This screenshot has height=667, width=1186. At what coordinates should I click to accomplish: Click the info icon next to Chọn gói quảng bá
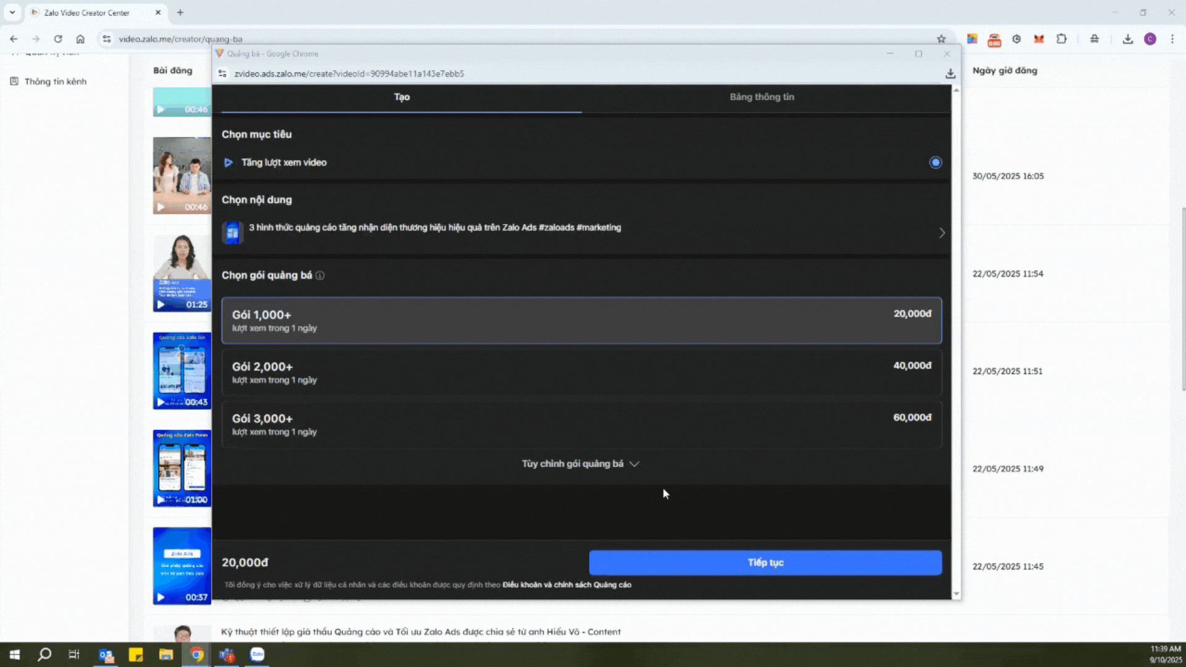[x=320, y=275]
